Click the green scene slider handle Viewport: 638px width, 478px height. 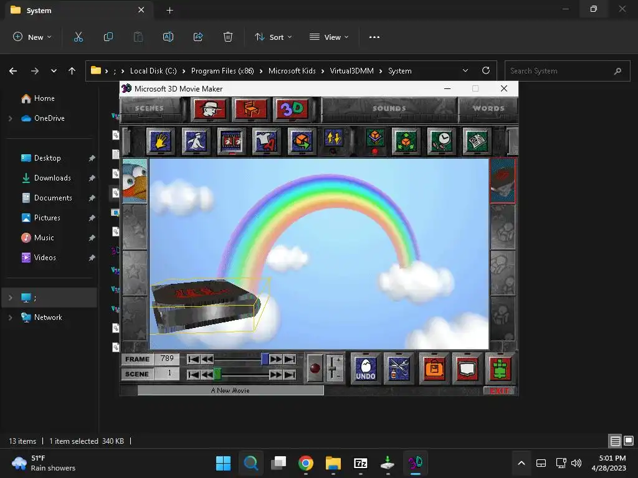click(217, 374)
